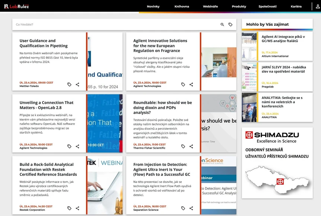Share the OpenLab 2.8 webinar card
Image resolution: width=321 pixels, height=216 pixels.
coord(77,146)
